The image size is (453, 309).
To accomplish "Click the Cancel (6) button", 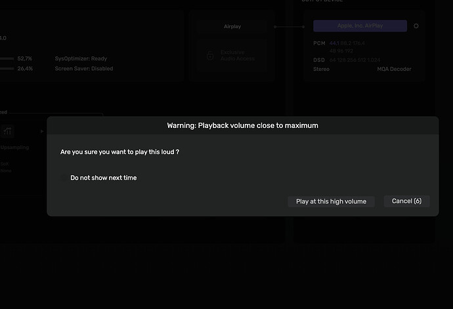I will 406,201.
